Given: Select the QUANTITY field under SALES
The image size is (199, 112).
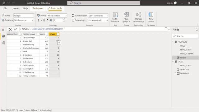Looking at the screenshot, I should point(184,69).
